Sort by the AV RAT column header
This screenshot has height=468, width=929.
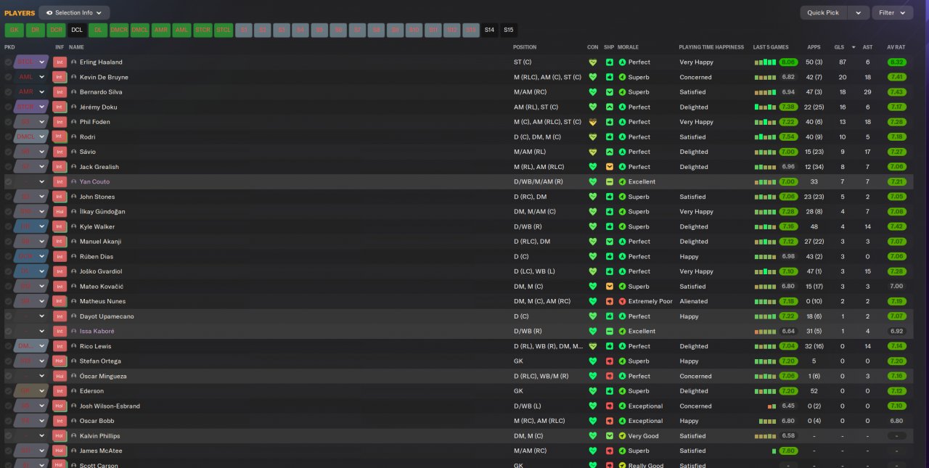pos(896,47)
